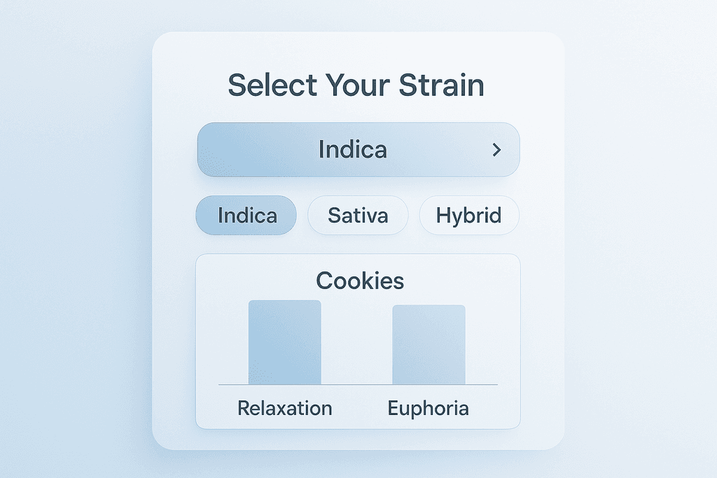Switch to the Sativa strain pill

[x=358, y=215]
